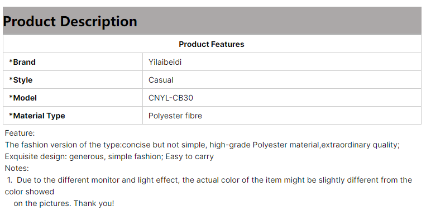Image resolution: width=426 pixels, height=210 pixels.
Task: Click the Exquisite design sentence
Action: pyautogui.click(x=109, y=156)
